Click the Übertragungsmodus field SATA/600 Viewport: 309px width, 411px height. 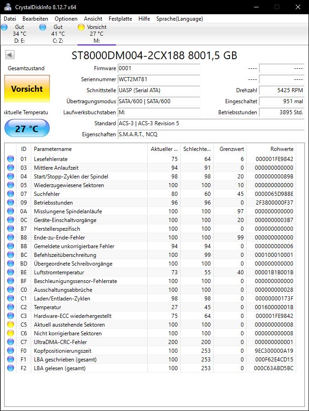click(159, 101)
